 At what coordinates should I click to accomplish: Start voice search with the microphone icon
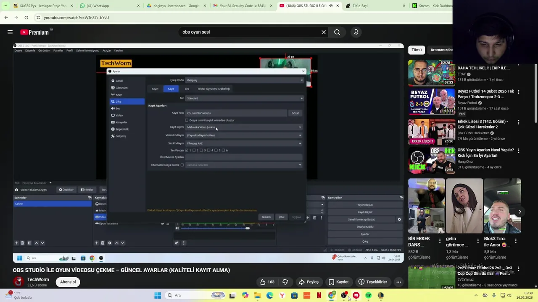(356, 32)
